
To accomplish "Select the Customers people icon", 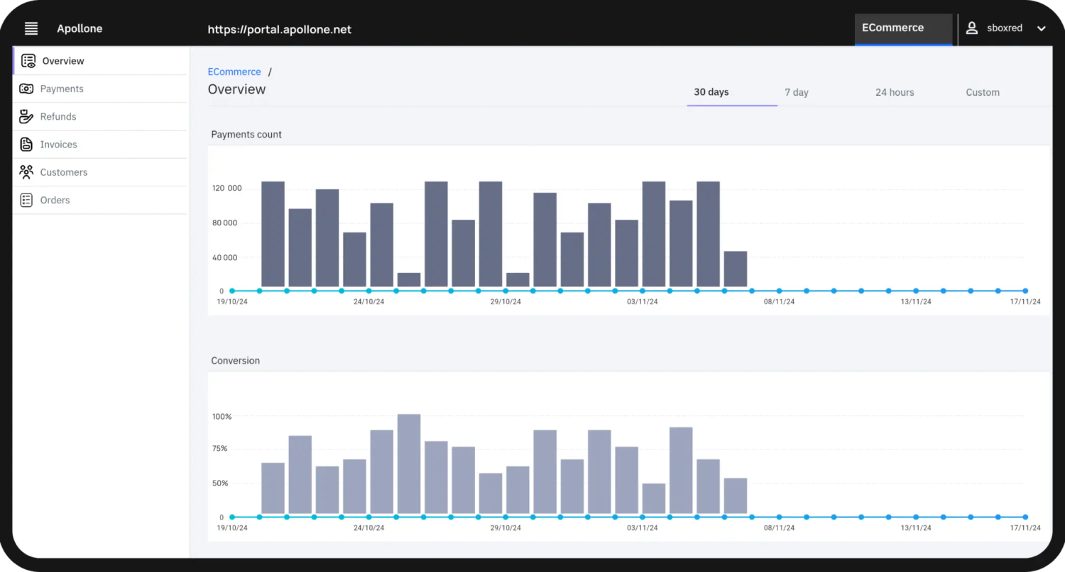I will pos(26,172).
